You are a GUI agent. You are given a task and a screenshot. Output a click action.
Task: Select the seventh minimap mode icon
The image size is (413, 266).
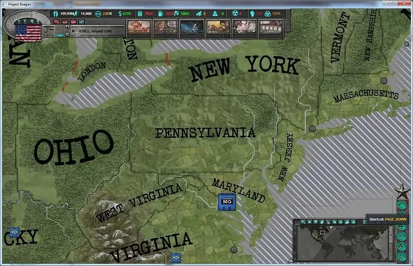pyautogui.click(x=341, y=222)
